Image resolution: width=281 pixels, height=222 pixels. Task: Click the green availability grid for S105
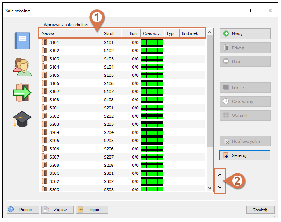point(152,75)
